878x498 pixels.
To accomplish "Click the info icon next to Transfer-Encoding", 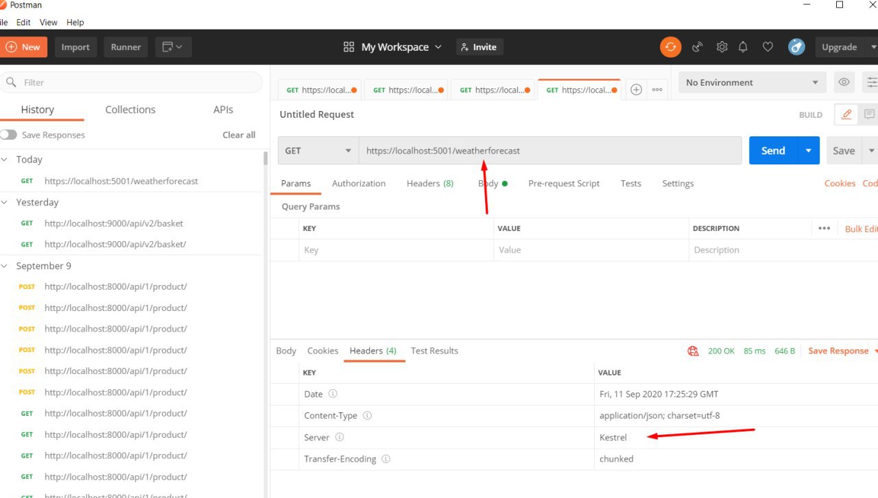I will tap(385, 459).
